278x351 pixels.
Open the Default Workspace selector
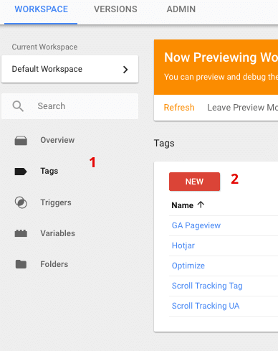69,69
